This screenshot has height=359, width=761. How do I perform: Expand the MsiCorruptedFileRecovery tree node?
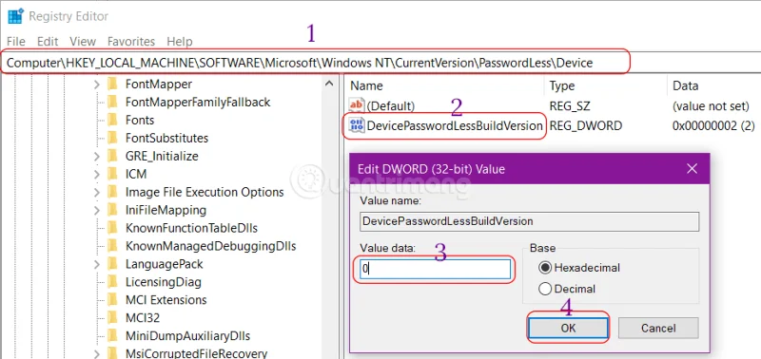(97, 353)
